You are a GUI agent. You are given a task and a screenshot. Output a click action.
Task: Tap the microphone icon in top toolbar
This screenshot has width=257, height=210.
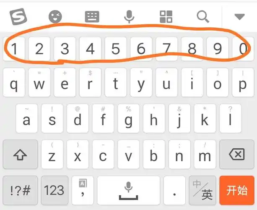129,16
